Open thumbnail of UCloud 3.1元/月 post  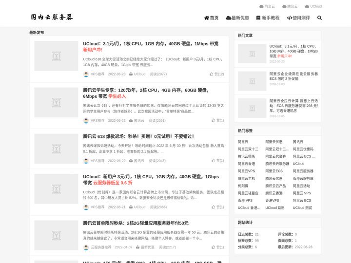coord(56,56)
